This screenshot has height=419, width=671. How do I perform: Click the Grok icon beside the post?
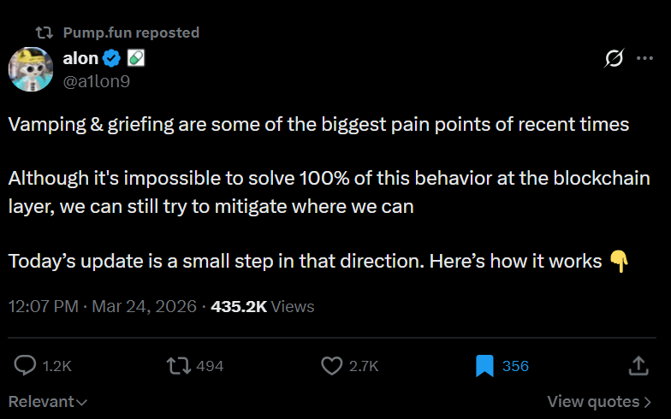pyautogui.click(x=614, y=59)
